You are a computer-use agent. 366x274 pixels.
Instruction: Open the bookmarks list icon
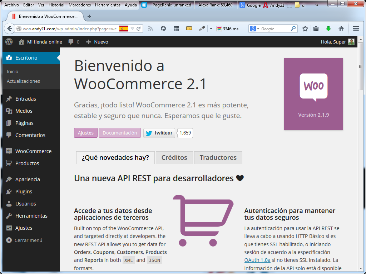point(316,29)
